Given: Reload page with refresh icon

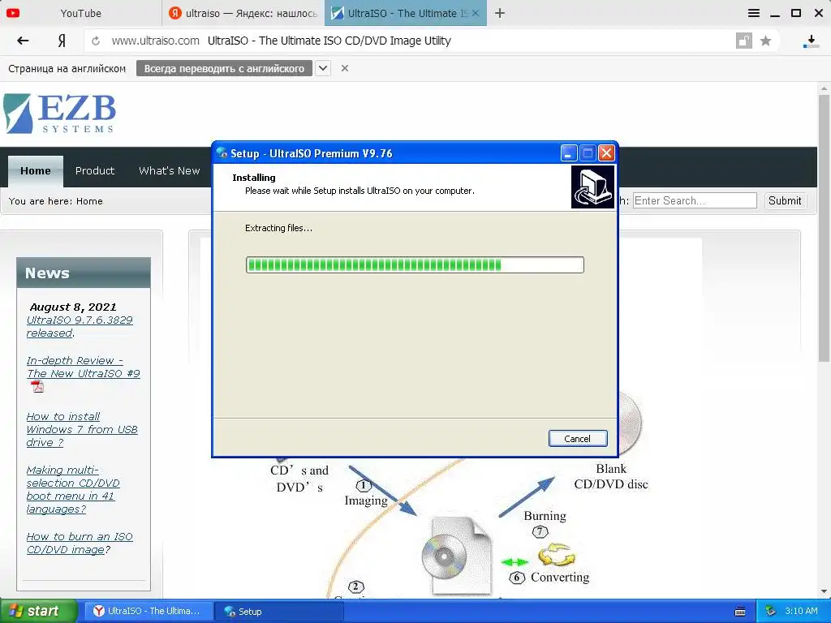Looking at the screenshot, I should click(x=96, y=41).
